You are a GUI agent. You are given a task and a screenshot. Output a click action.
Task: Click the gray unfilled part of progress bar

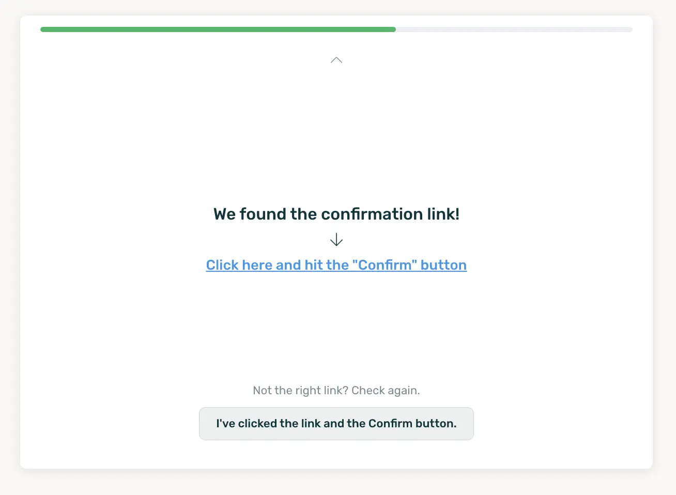[514, 29]
